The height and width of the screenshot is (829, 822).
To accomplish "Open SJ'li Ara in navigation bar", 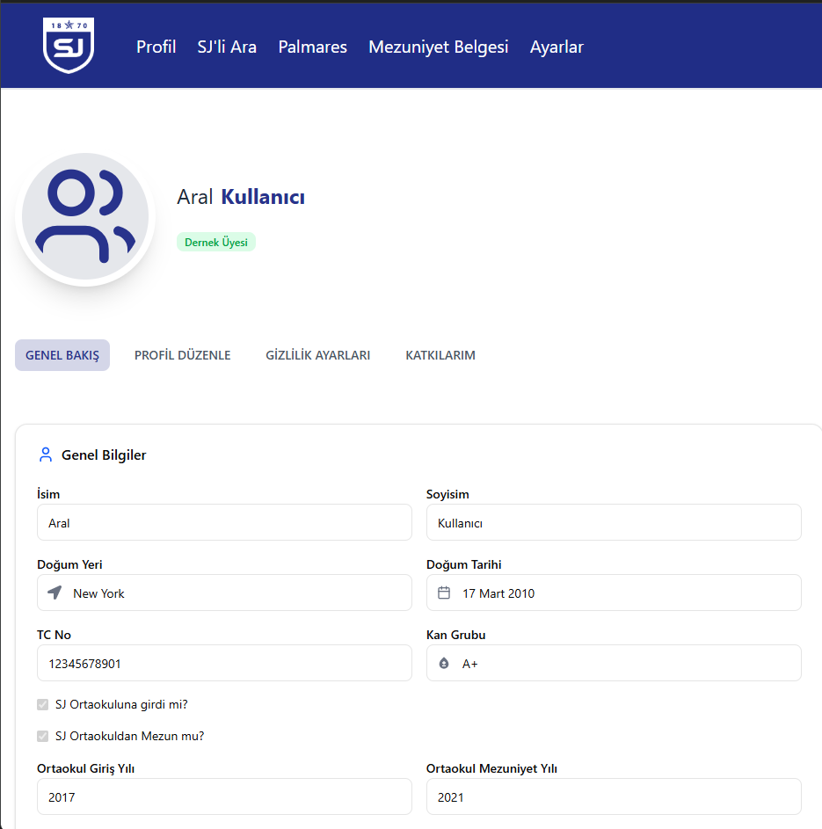I will (x=227, y=47).
